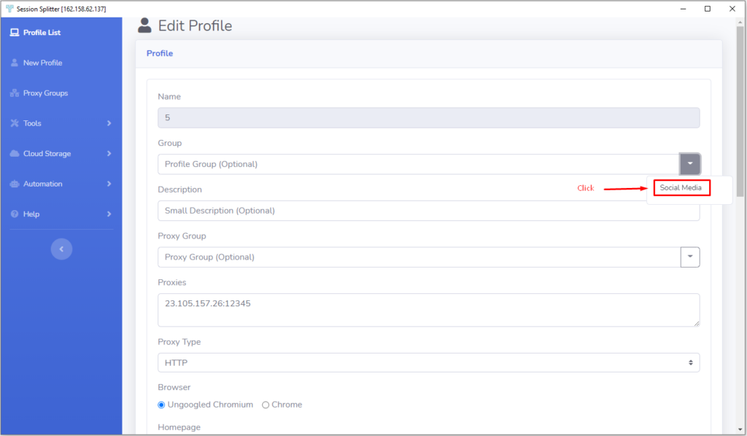Click the Profile Group text field
The width and height of the screenshot is (747, 436).
[x=419, y=164]
